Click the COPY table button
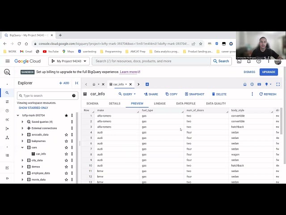This screenshot has width=286, height=215. [172, 94]
